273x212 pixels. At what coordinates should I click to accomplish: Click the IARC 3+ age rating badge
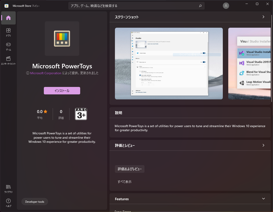point(81,113)
